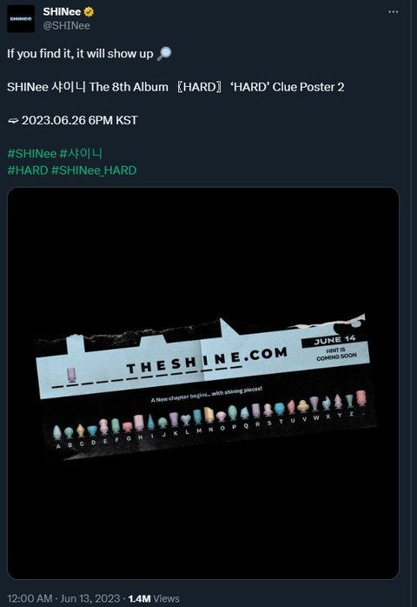
Task: Click the 12:00 AM Jun 13, 2023 timestamp
Action: coord(63,598)
